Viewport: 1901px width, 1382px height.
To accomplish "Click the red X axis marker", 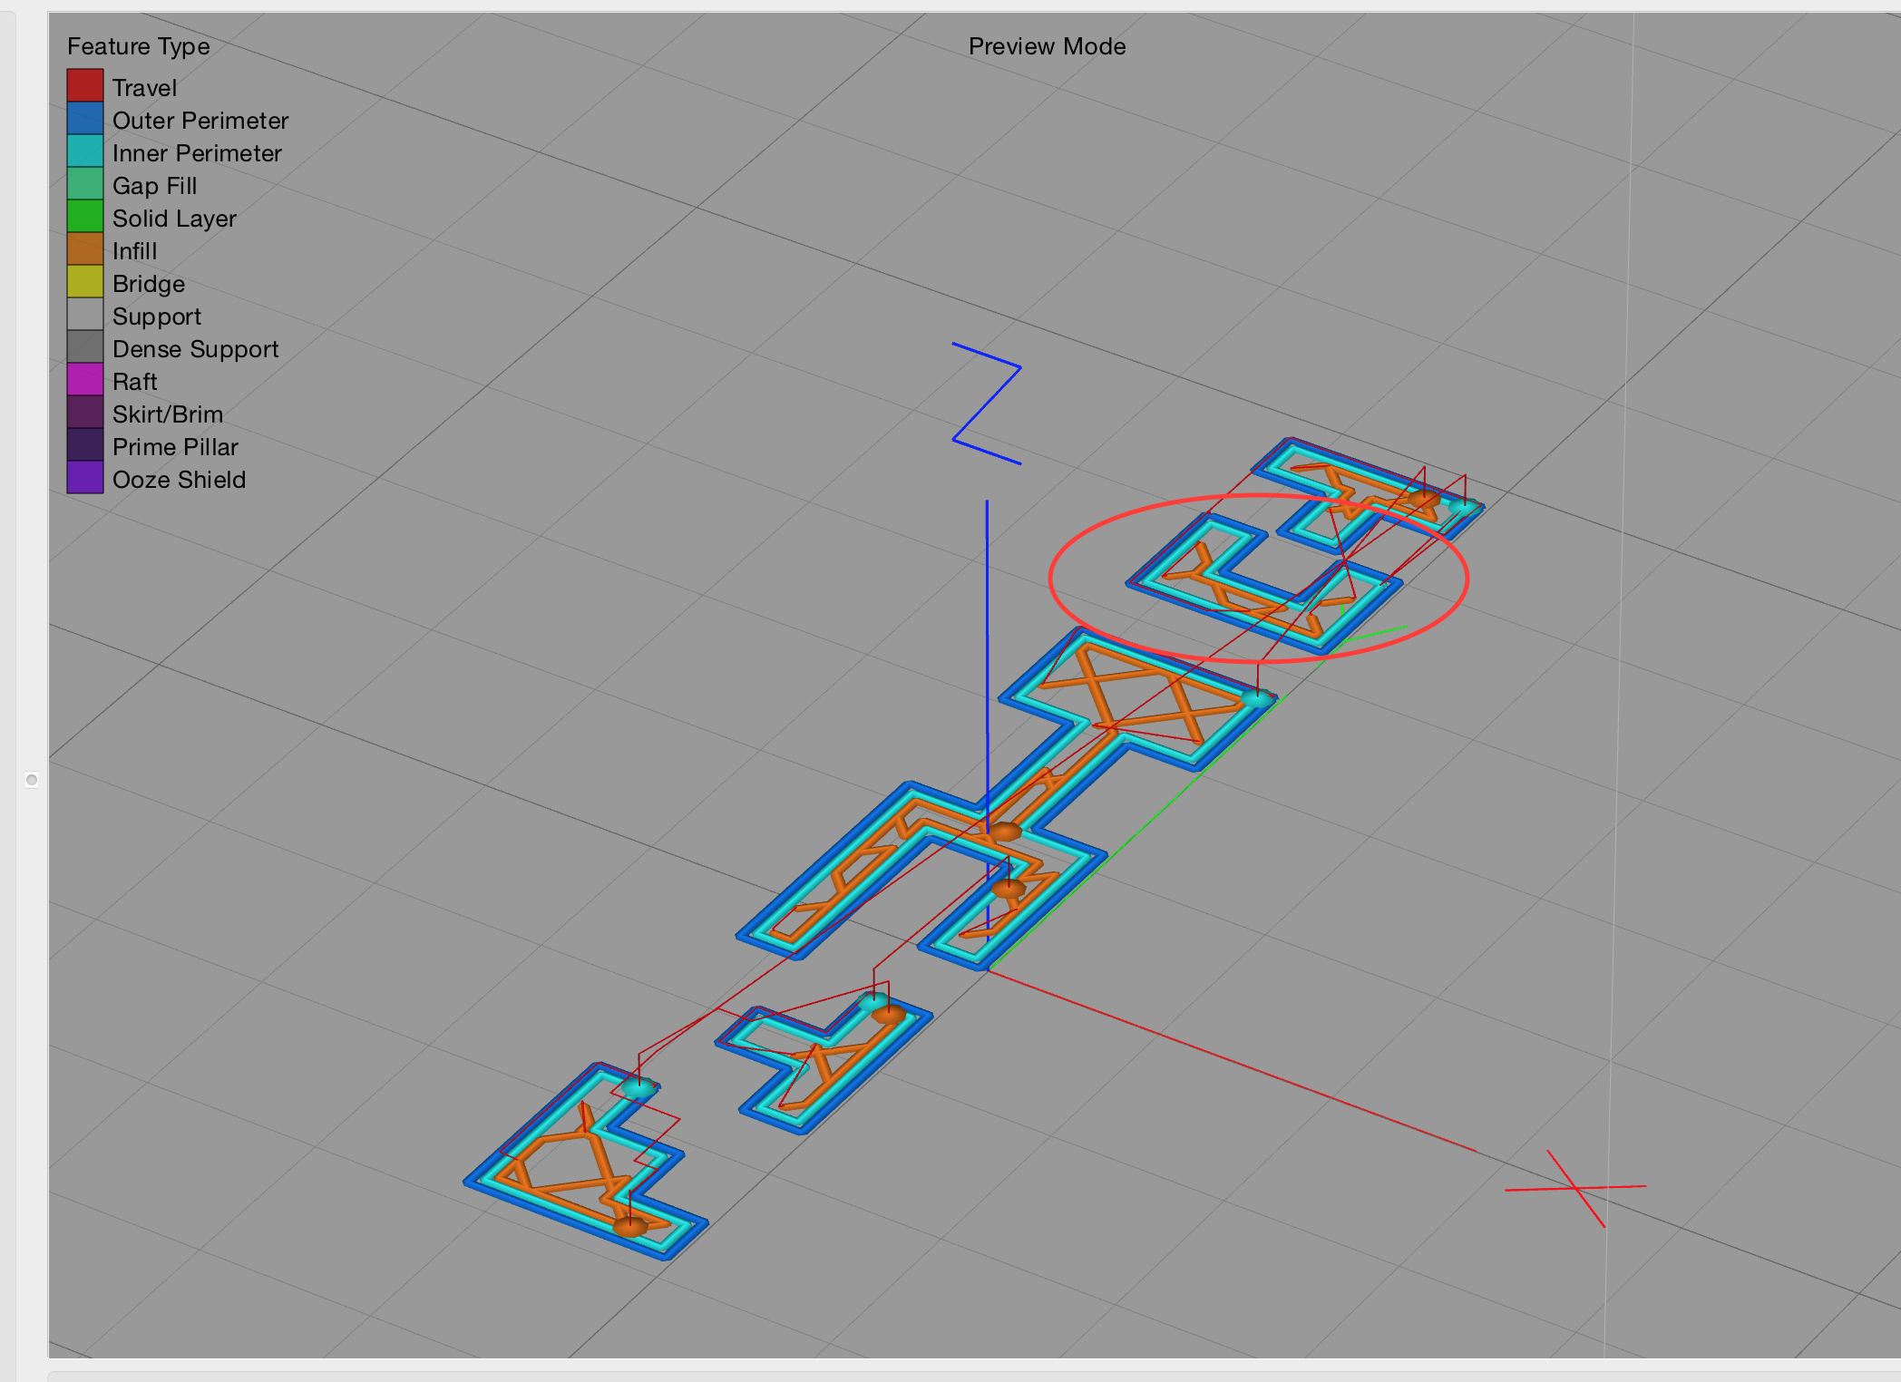I will (x=1575, y=1188).
